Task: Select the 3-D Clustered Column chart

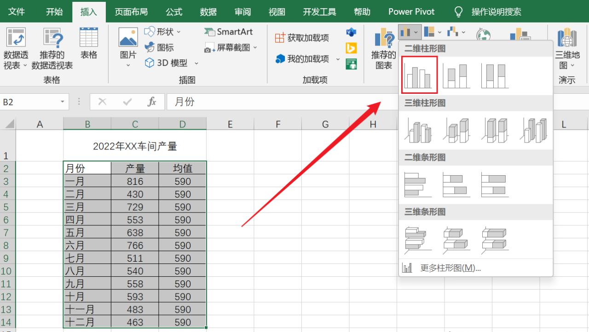Action: pos(418,130)
